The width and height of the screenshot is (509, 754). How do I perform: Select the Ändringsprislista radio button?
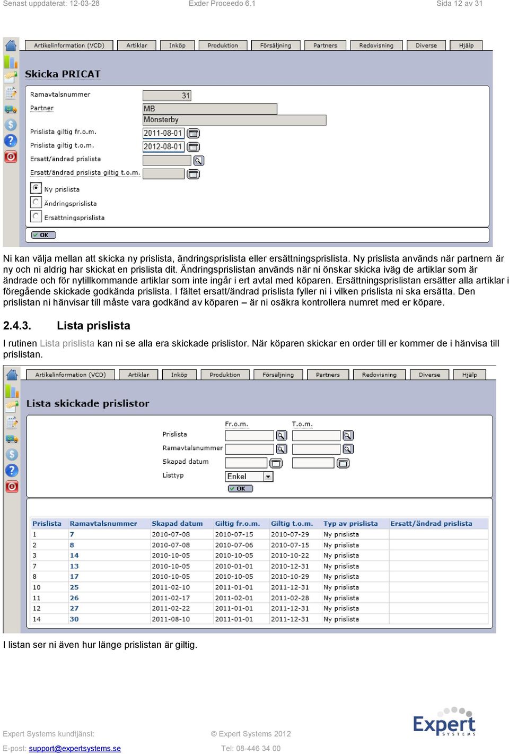pyautogui.click(x=36, y=202)
